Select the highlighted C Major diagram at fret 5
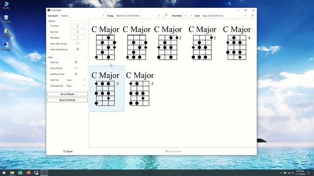 [x=107, y=88]
